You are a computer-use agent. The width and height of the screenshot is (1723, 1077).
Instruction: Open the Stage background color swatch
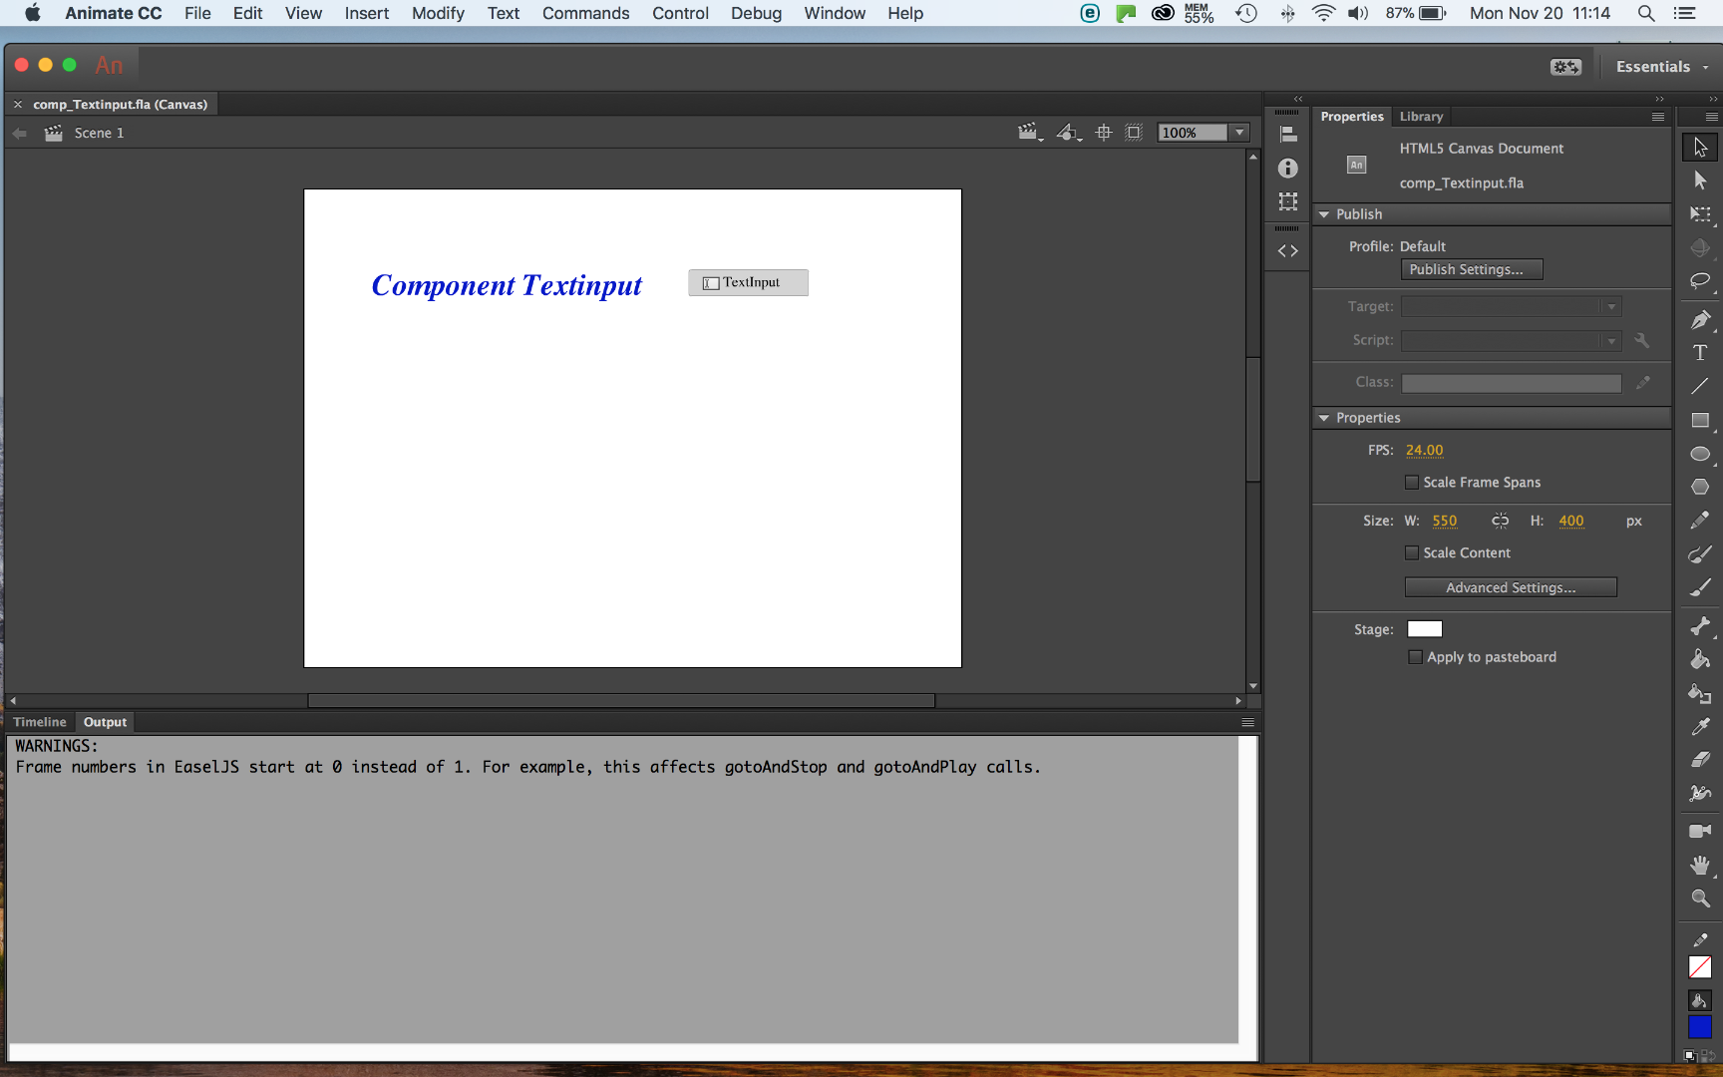tap(1424, 629)
